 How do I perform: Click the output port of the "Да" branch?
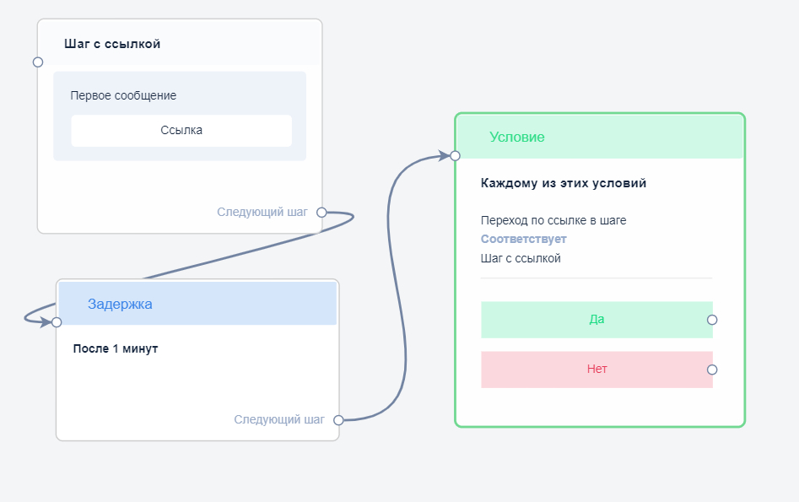[712, 320]
